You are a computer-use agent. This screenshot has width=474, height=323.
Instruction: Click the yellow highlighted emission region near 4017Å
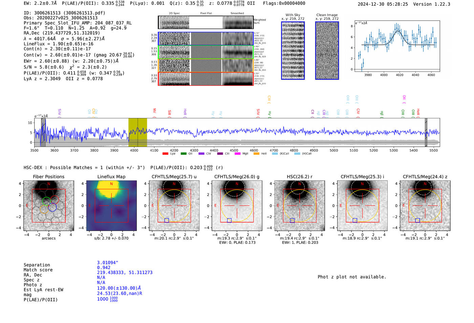point(137,132)
